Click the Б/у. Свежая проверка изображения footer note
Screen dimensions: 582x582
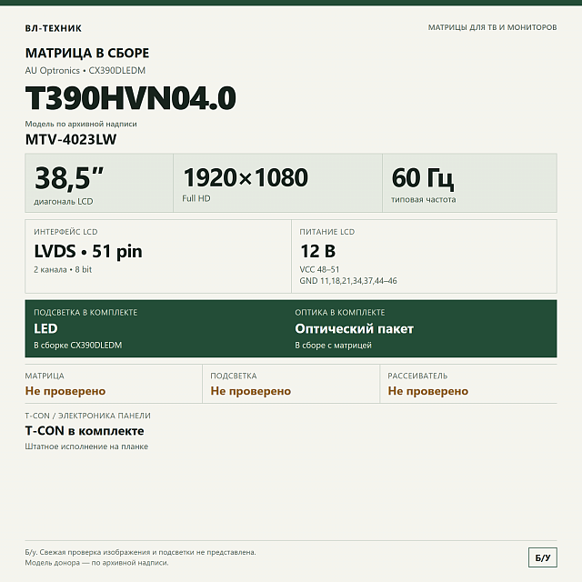141,552
